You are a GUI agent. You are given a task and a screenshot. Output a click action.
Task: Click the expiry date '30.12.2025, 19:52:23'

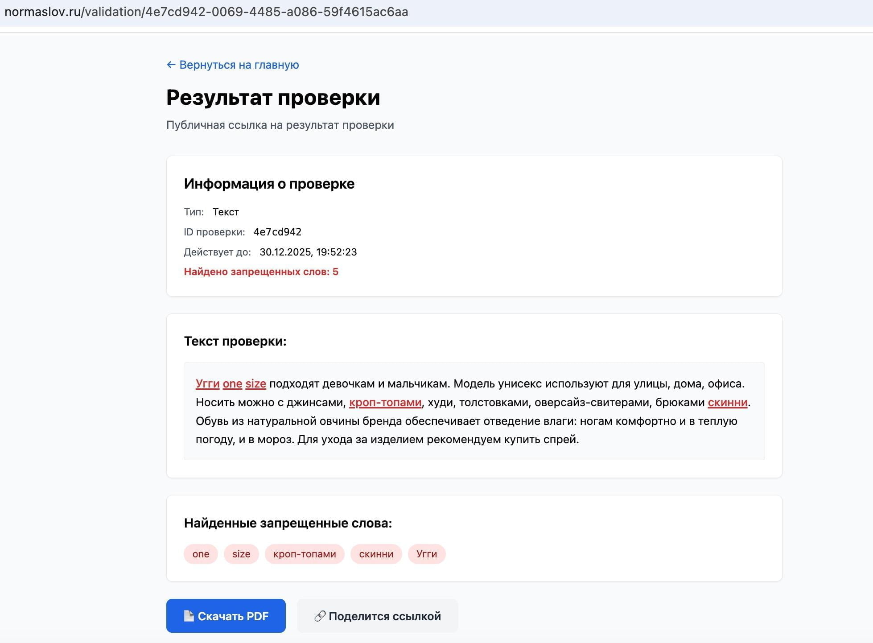(x=308, y=251)
